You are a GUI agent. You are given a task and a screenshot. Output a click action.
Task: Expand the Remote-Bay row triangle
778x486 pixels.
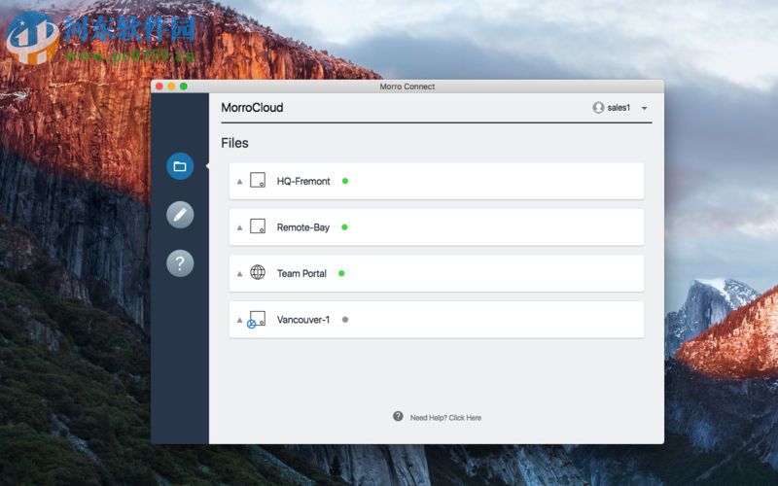[239, 227]
